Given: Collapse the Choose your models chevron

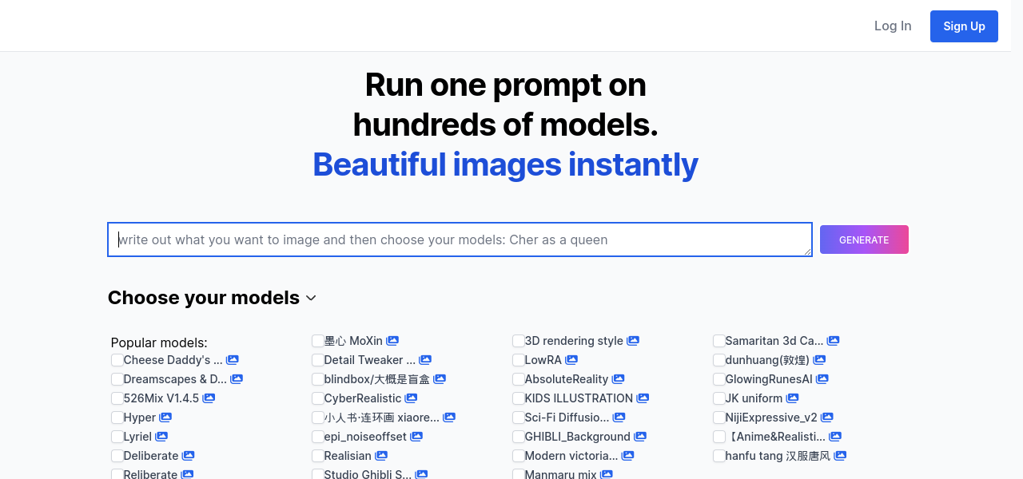Looking at the screenshot, I should [x=311, y=298].
